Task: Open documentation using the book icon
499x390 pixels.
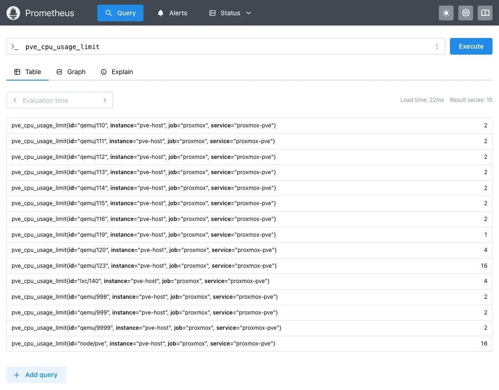Action: tap(485, 13)
